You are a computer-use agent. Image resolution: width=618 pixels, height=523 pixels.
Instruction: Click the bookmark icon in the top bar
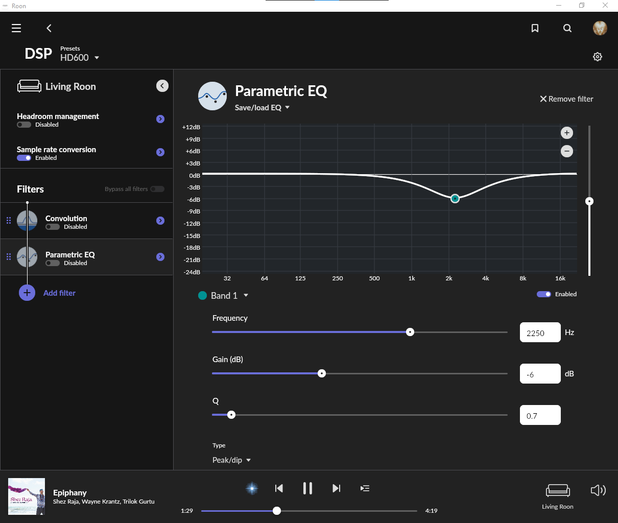535,28
